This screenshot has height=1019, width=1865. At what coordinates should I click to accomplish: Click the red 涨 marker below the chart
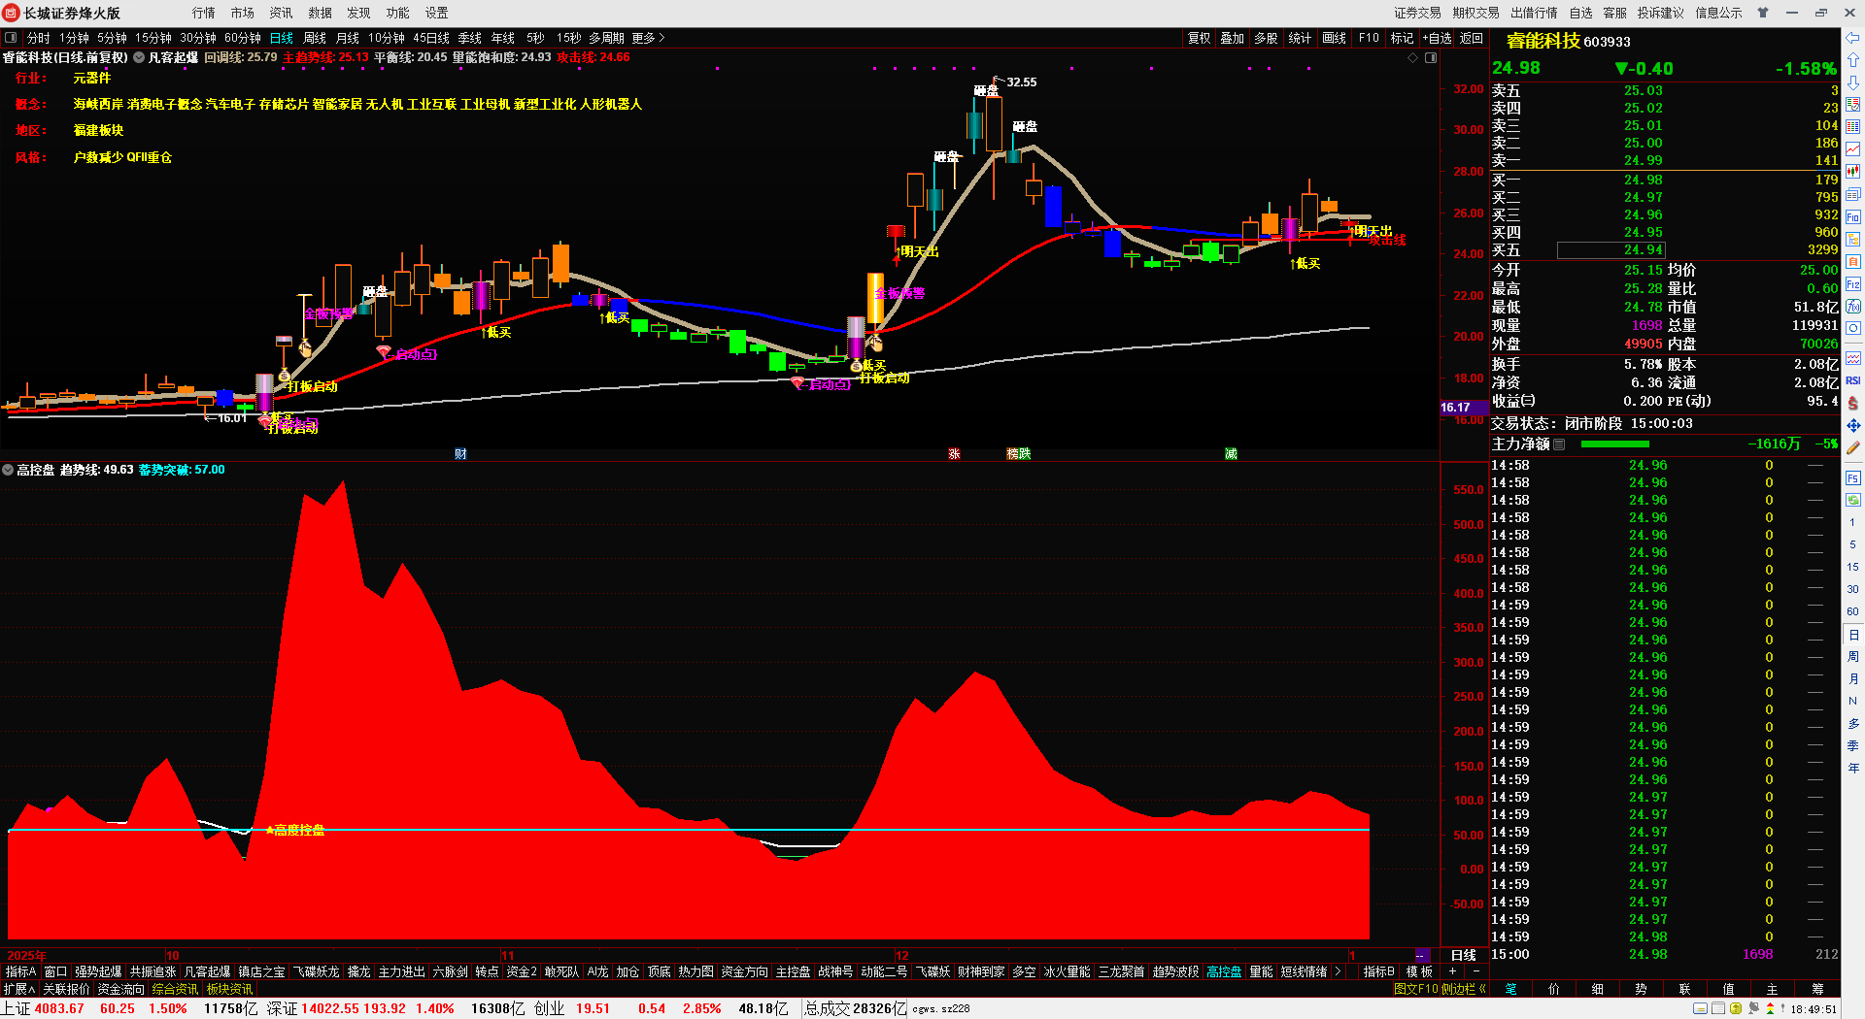(954, 454)
